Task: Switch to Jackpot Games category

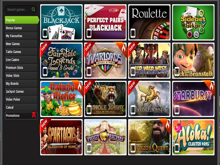Action: pyautogui.click(x=21, y=91)
